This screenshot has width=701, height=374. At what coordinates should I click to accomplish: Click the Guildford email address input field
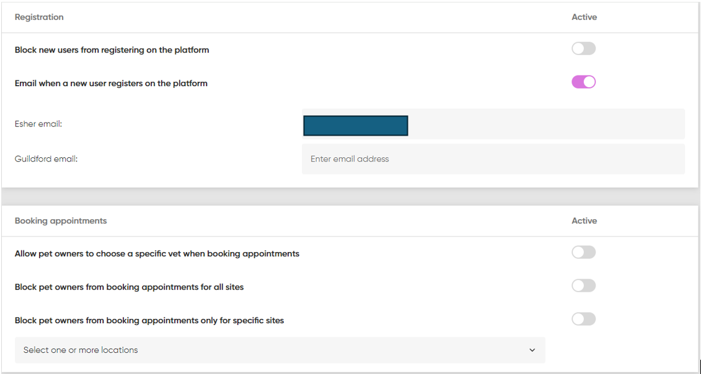pos(493,159)
